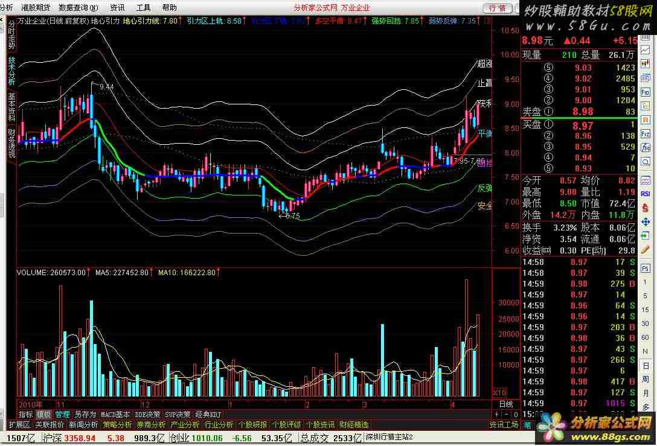657x446 pixels.
Task: Select the N custom period button
Action: pyautogui.click(x=646, y=351)
